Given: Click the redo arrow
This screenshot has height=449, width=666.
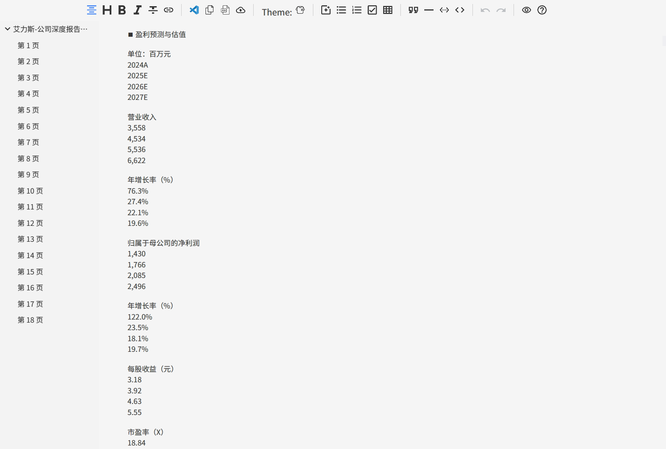Looking at the screenshot, I should click(501, 10).
